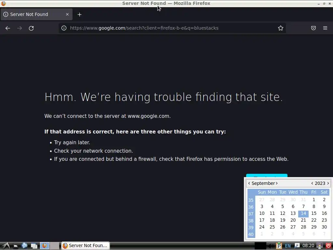Open the network monitor tray icon
The image size is (333, 250).
click(x=320, y=246)
